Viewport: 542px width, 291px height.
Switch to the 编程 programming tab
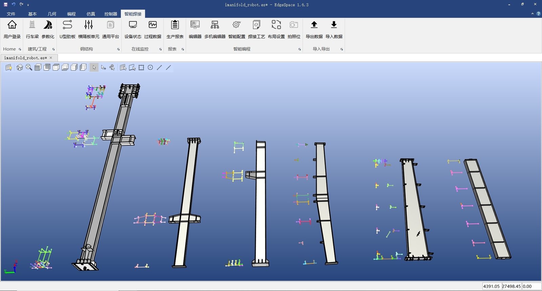tap(71, 14)
